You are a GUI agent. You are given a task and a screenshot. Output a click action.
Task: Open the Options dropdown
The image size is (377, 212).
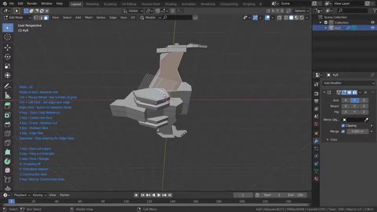click(x=301, y=11)
